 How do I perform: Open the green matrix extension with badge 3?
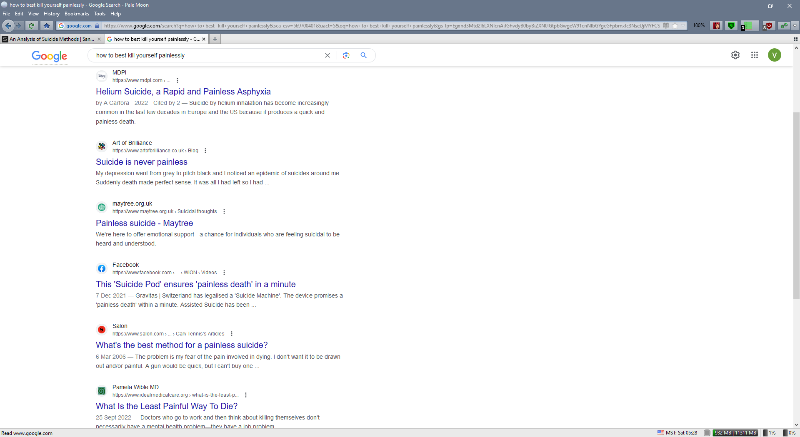(x=749, y=26)
